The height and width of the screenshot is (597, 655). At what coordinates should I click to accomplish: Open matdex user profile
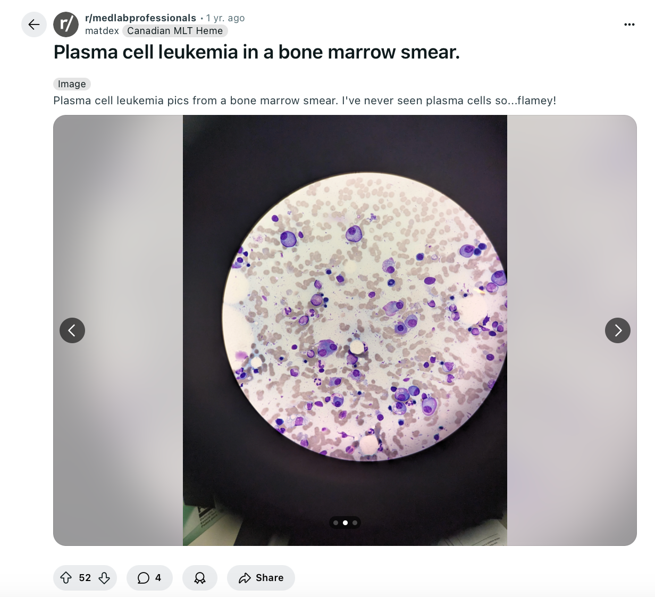[x=102, y=31]
